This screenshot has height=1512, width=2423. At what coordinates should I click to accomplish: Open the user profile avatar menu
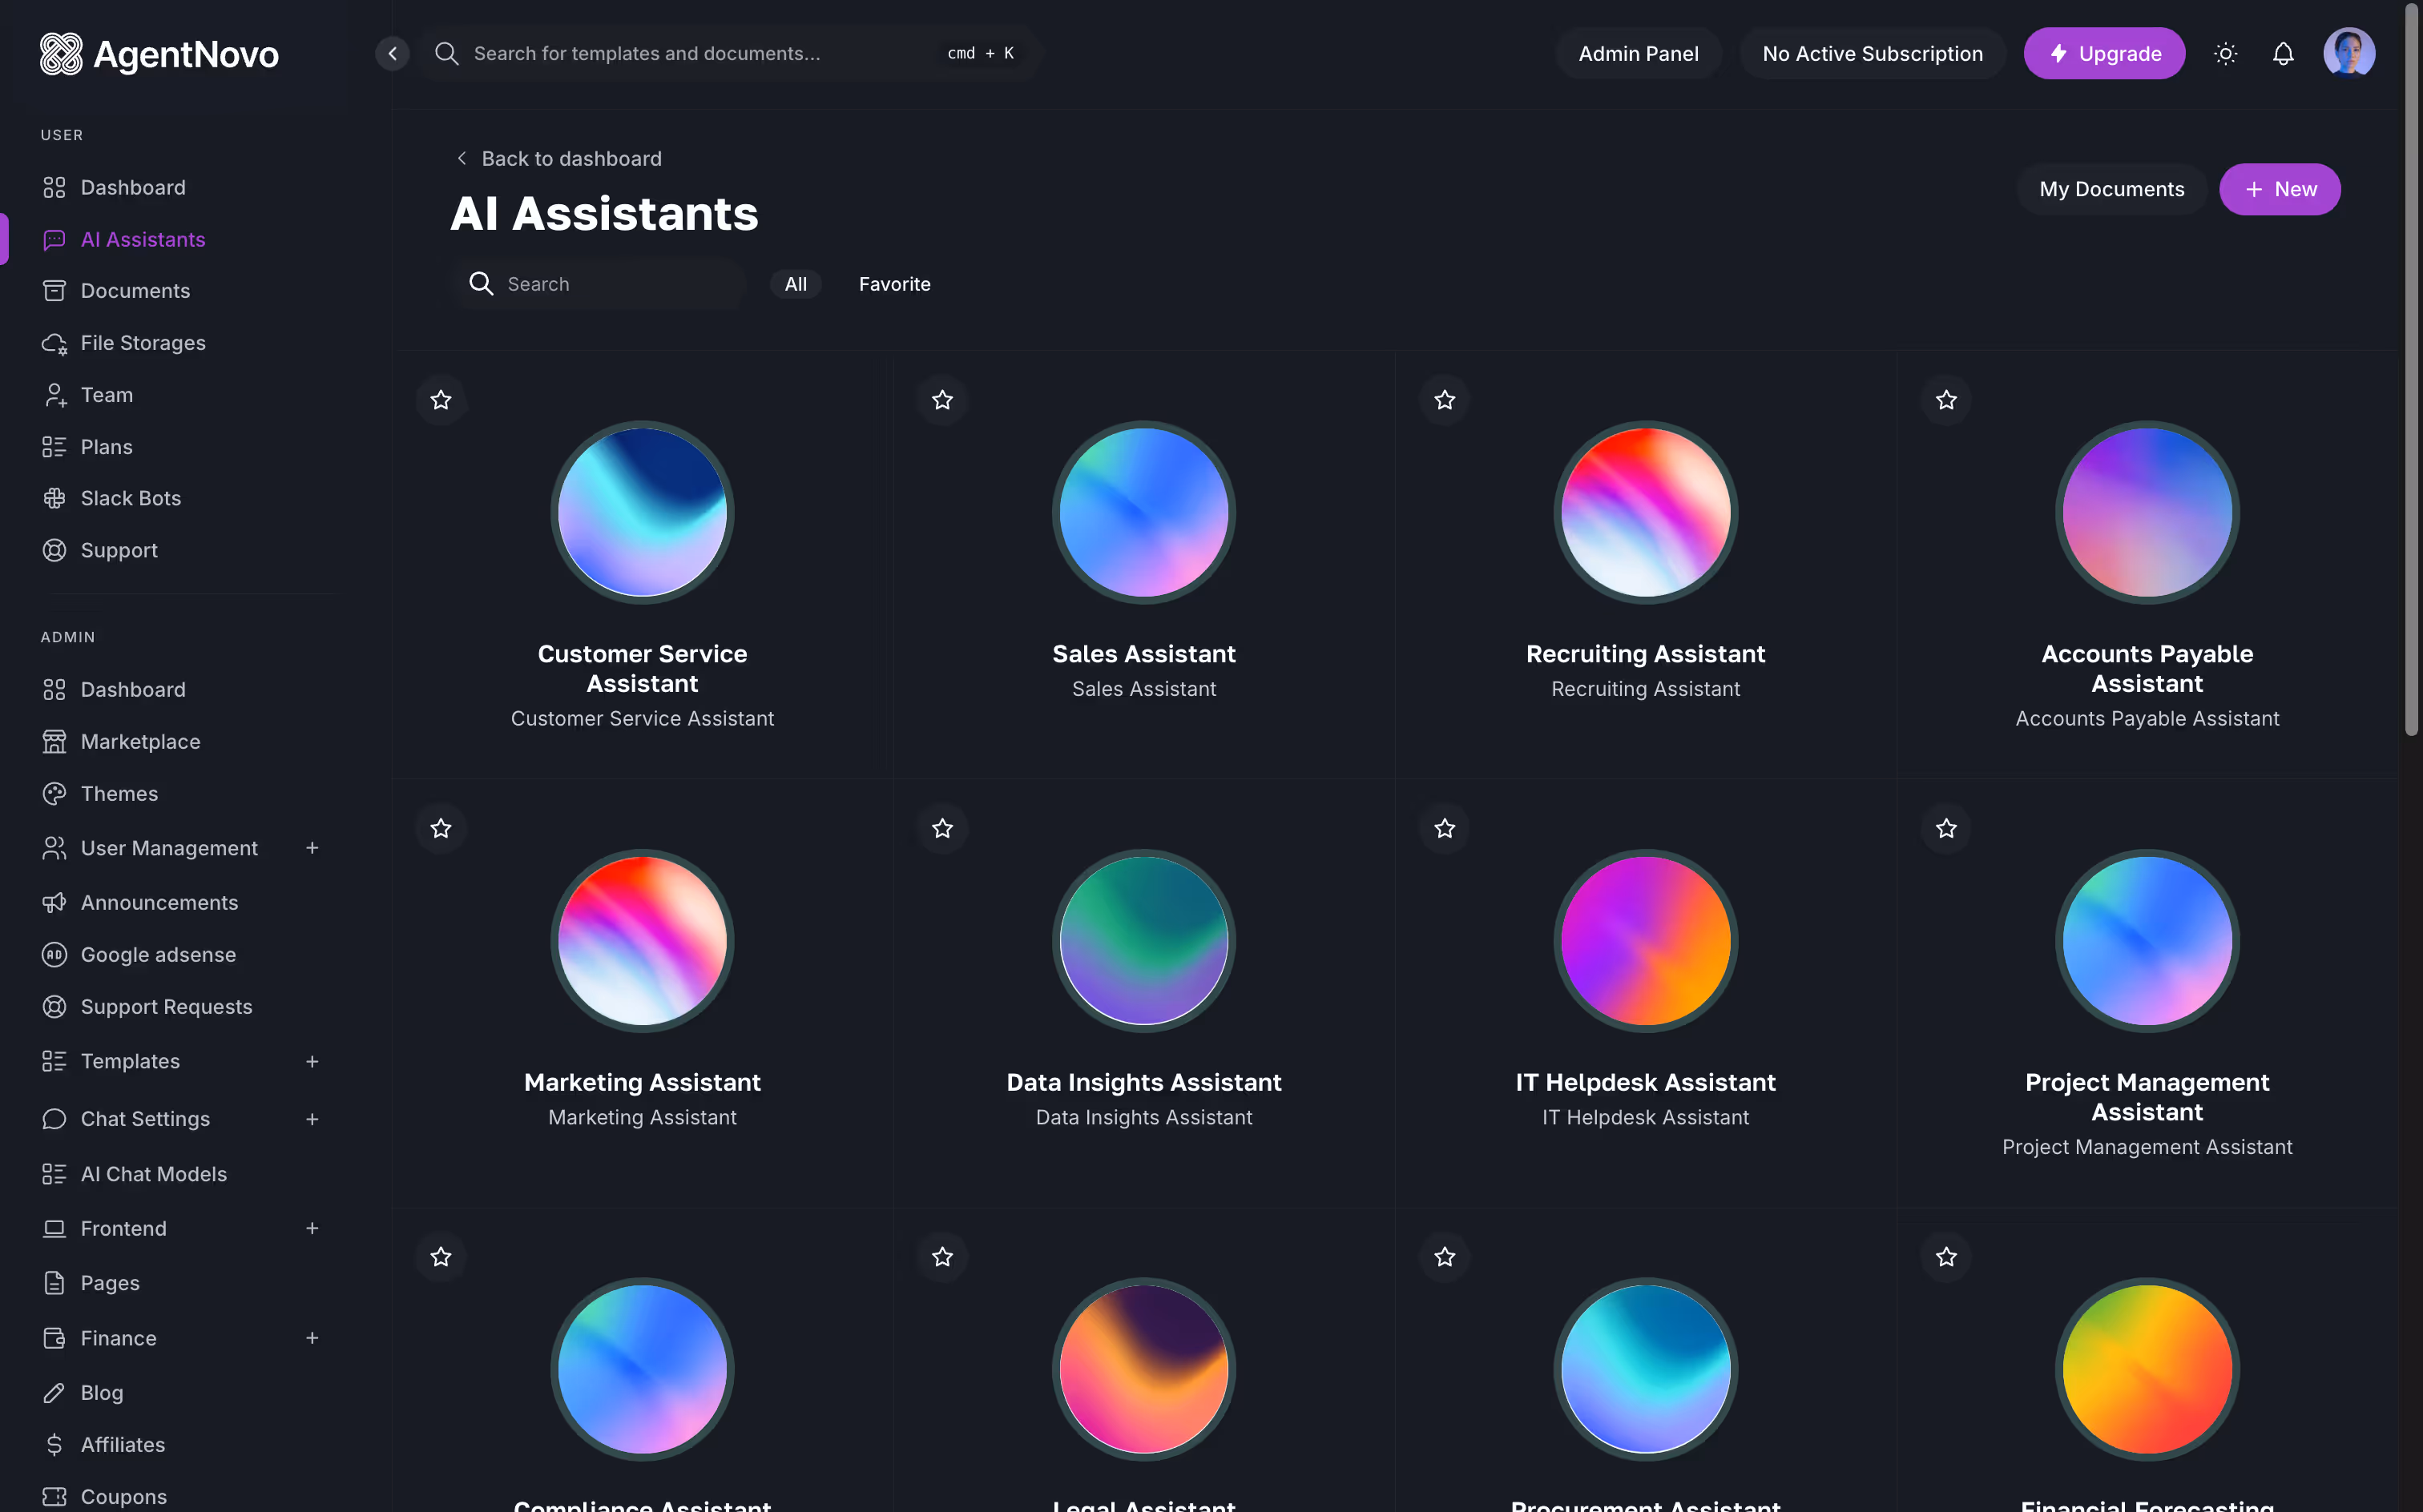click(2348, 53)
